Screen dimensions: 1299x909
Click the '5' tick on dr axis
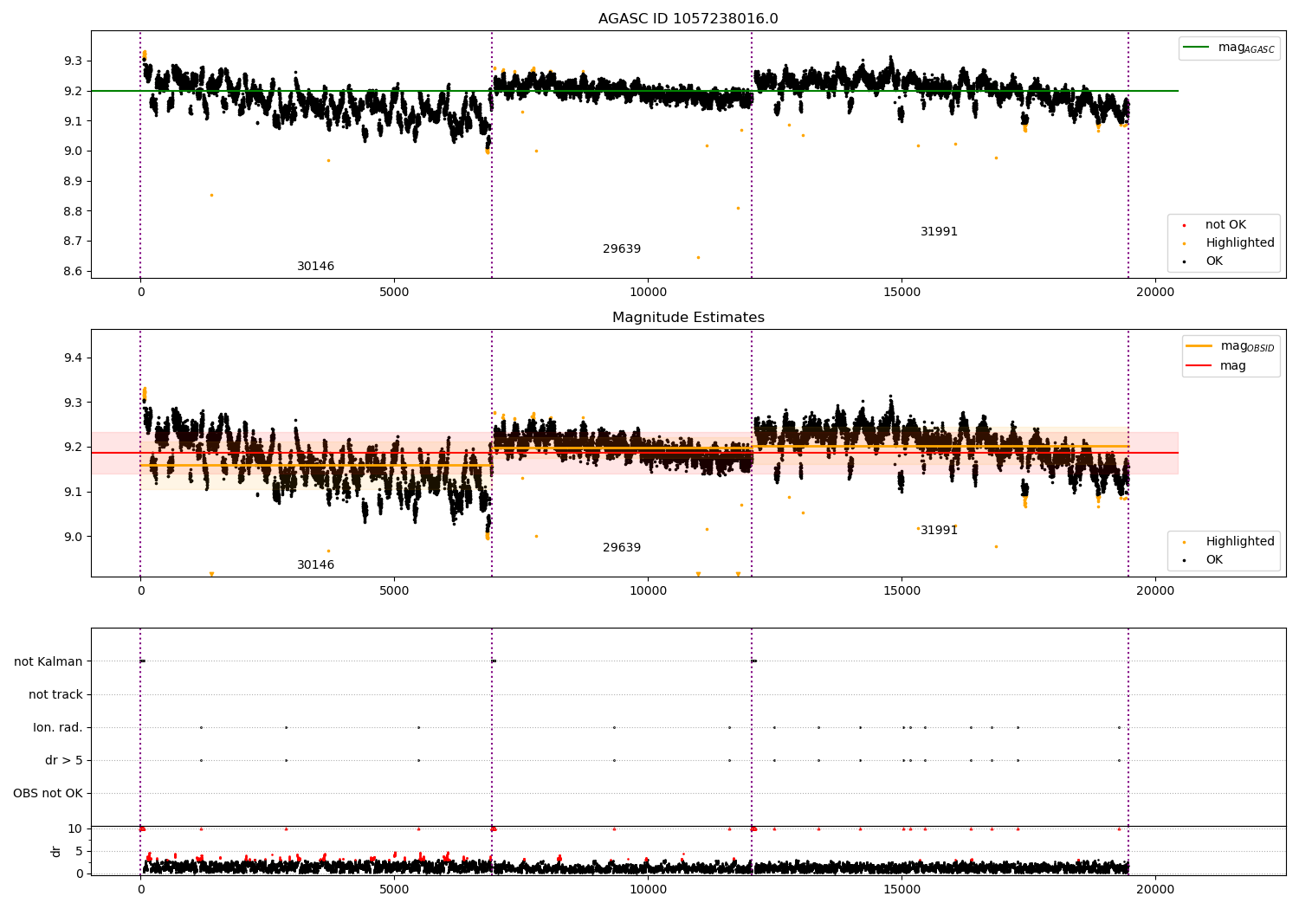pyautogui.click(x=79, y=851)
